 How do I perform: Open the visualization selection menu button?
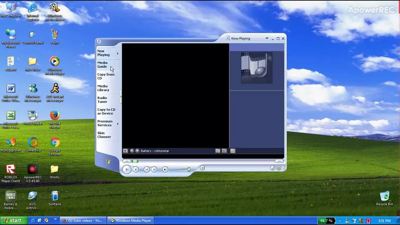(x=125, y=151)
